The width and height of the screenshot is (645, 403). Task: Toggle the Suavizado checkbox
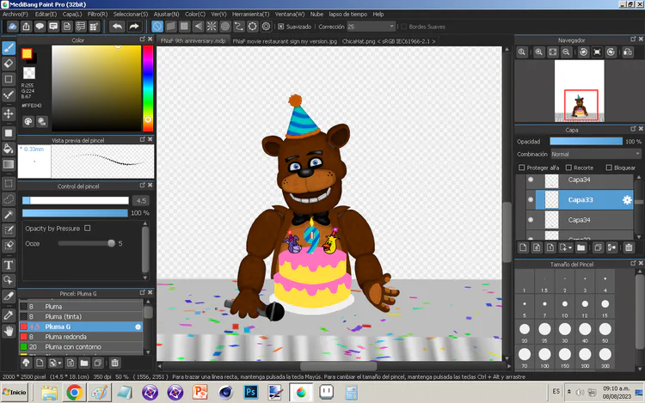pyautogui.click(x=281, y=27)
